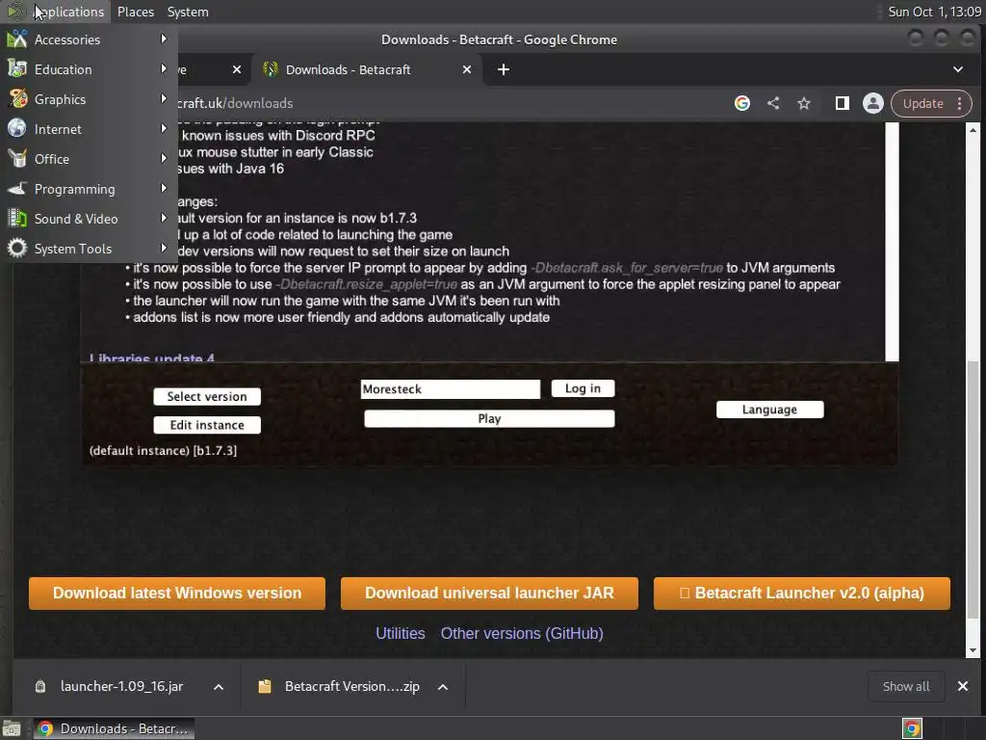Open Other versions (GitHub) link
Viewport: 986px width, 740px height.
coord(522,633)
